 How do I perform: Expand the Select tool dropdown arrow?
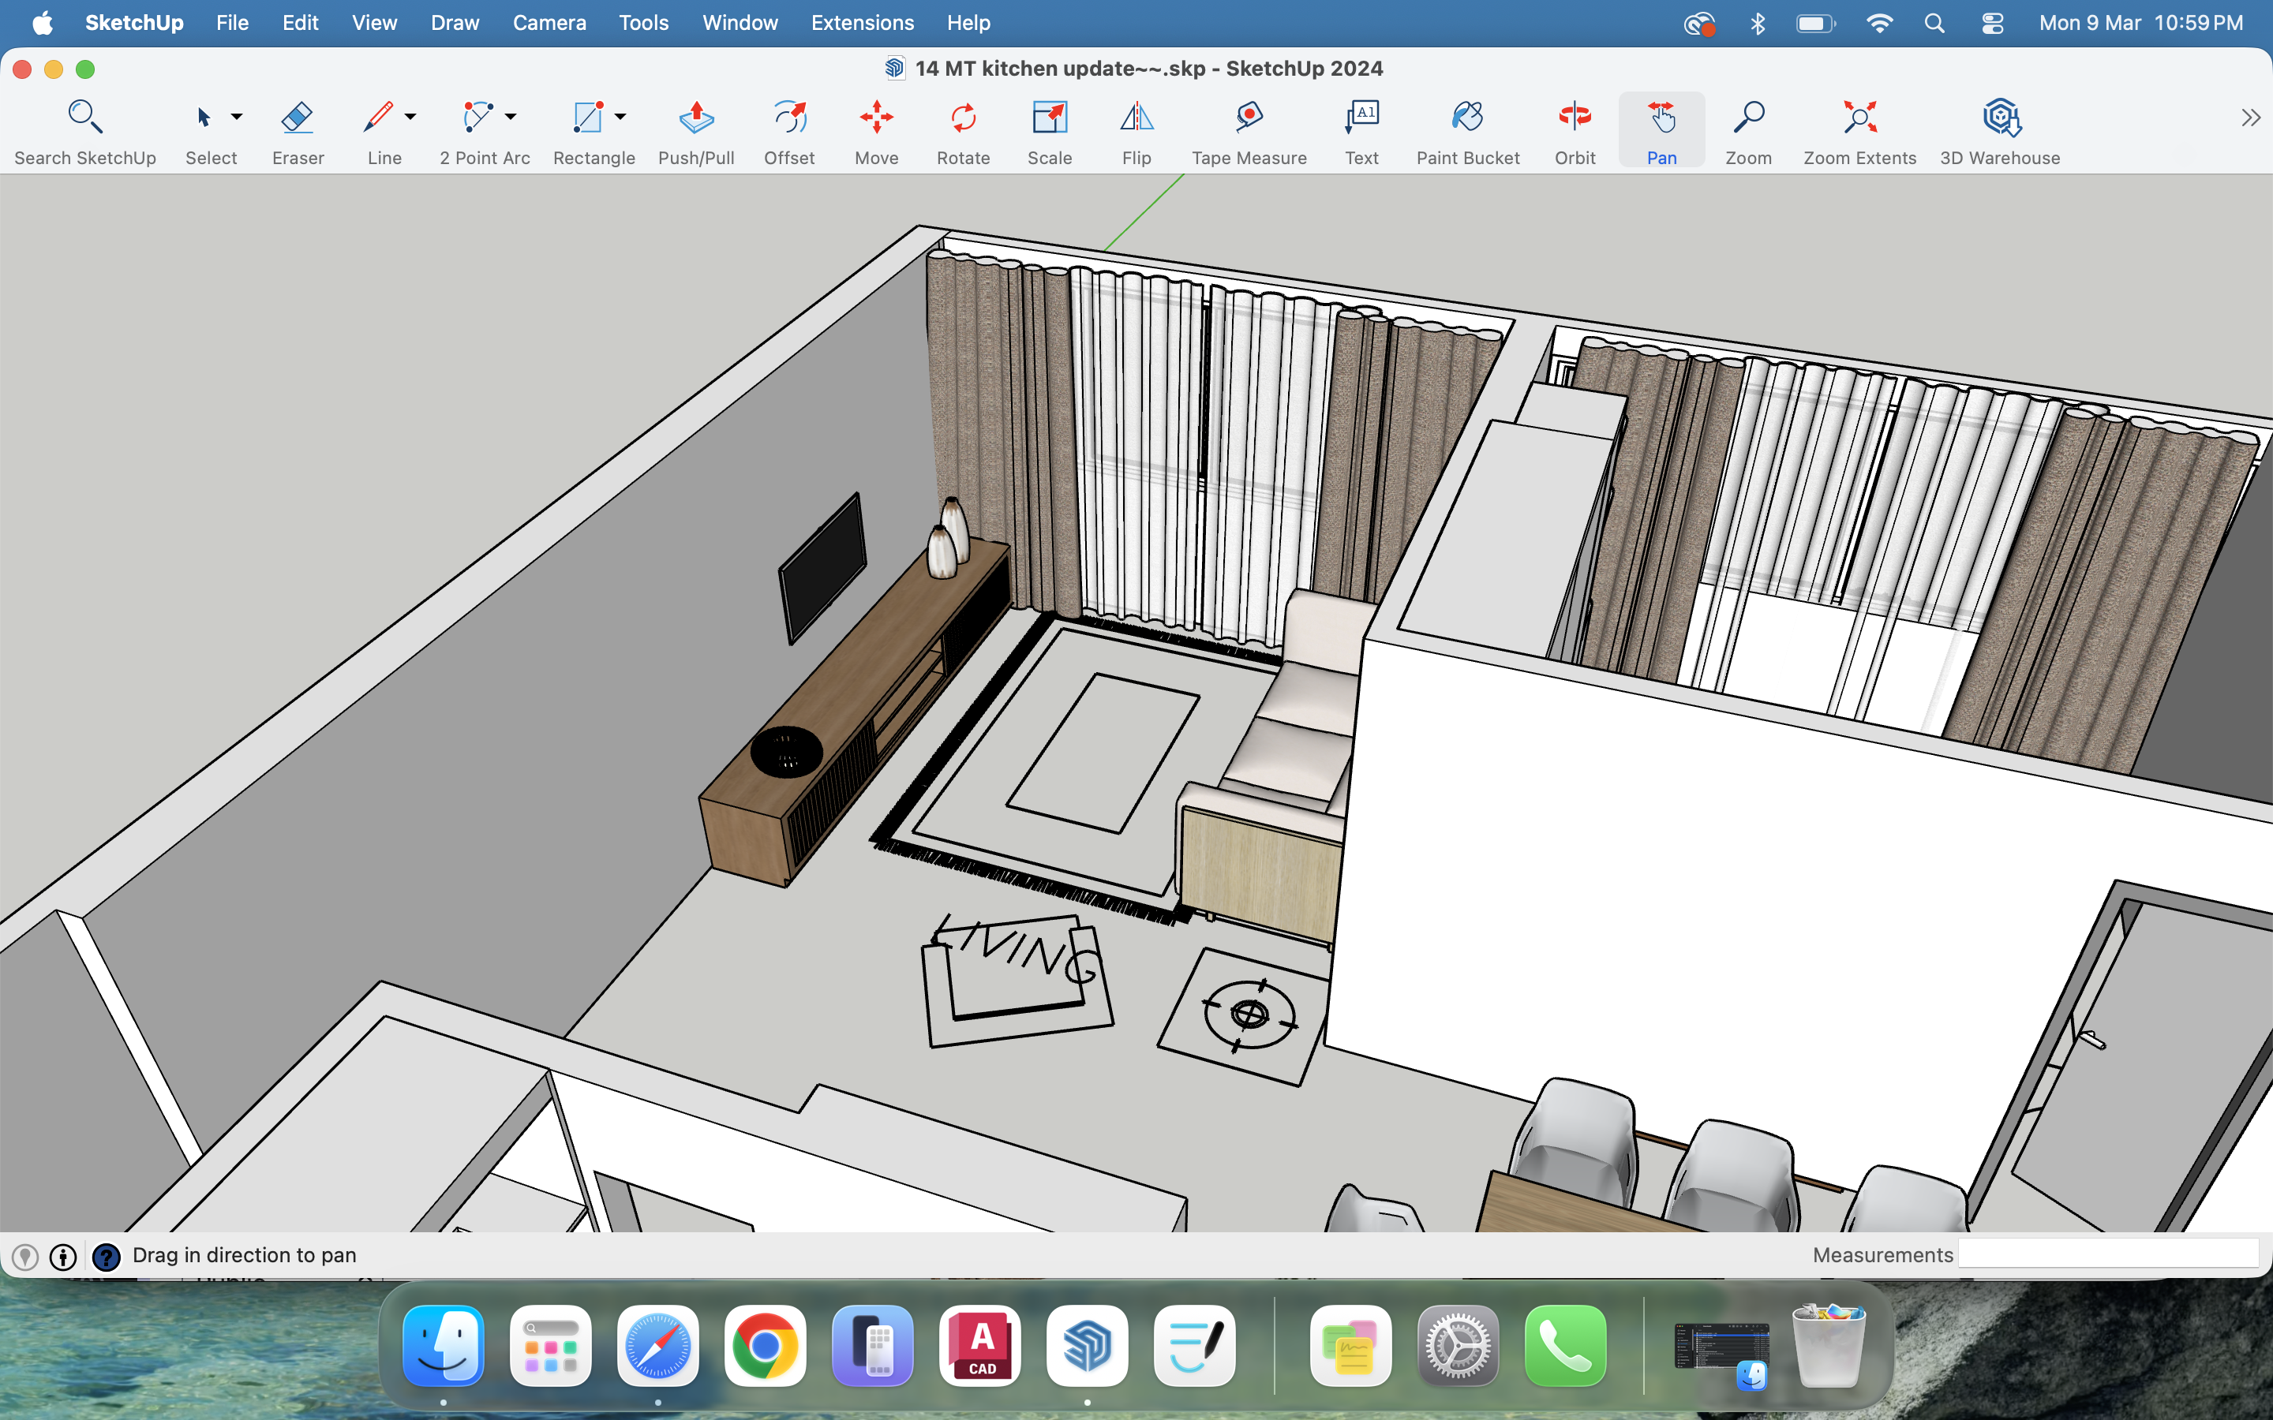click(x=237, y=117)
